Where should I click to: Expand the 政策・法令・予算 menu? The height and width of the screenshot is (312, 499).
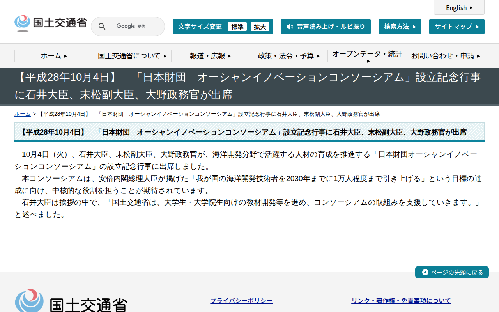coord(289,56)
